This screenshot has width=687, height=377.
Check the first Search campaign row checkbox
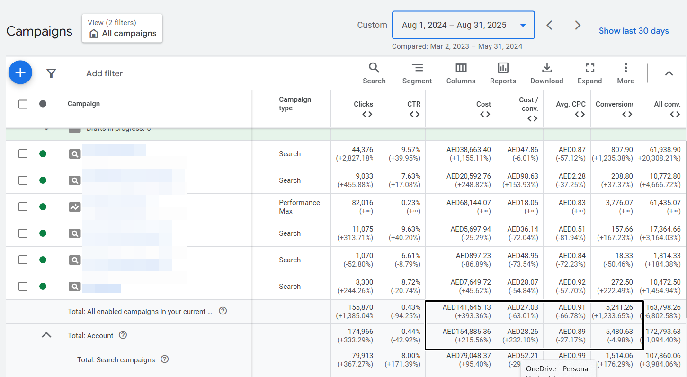pyautogui.click(x=23, y=154)
